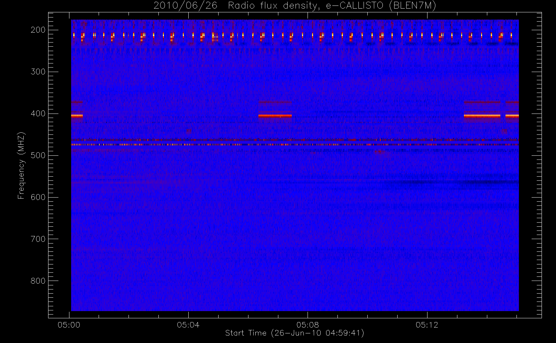Click the 500 frequency tick label
The image size is (556, 343).
point(38,155)
